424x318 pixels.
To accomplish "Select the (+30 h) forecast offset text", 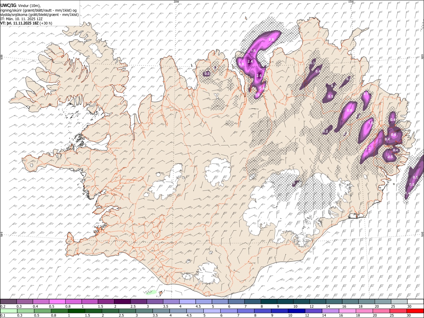I will pos(46,23).
